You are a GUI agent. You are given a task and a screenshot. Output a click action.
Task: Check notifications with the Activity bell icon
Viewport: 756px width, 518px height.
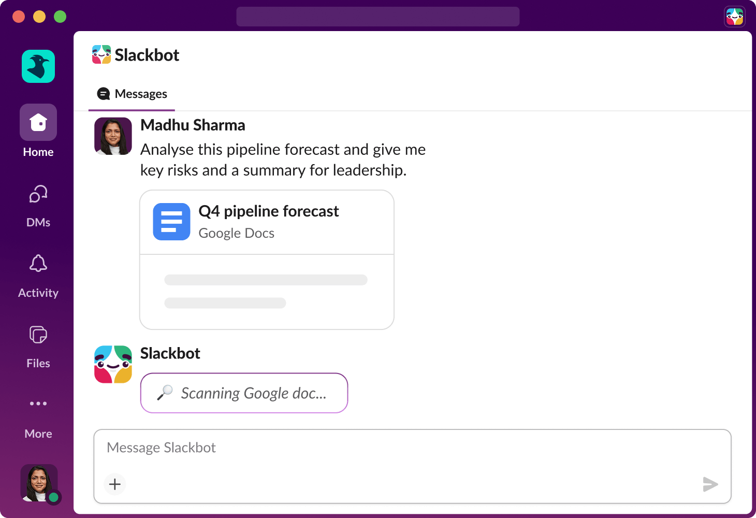(38, 264)
